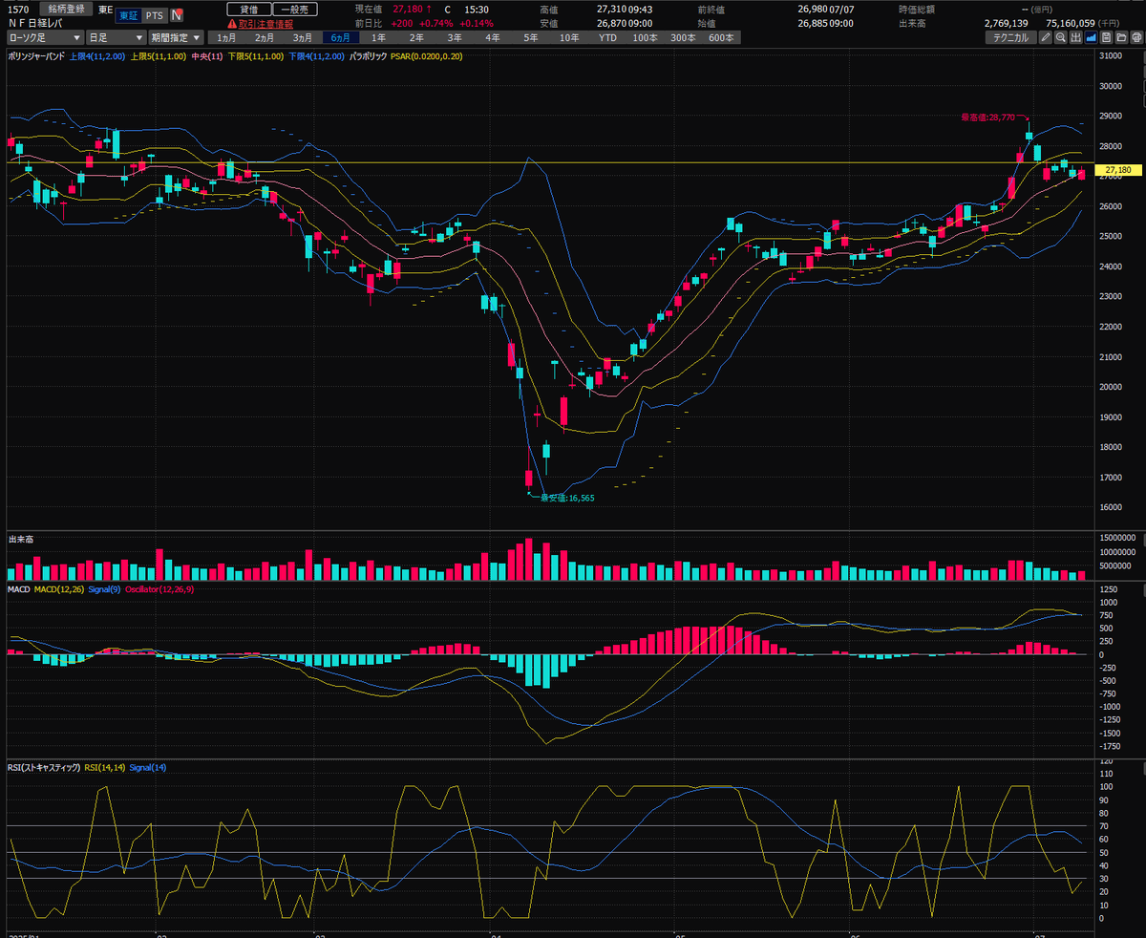The width and height of the screenshot is (1146, 938).
Task: Click the ＮＦ日経レバ stock name
Action: tap(34, 22)
